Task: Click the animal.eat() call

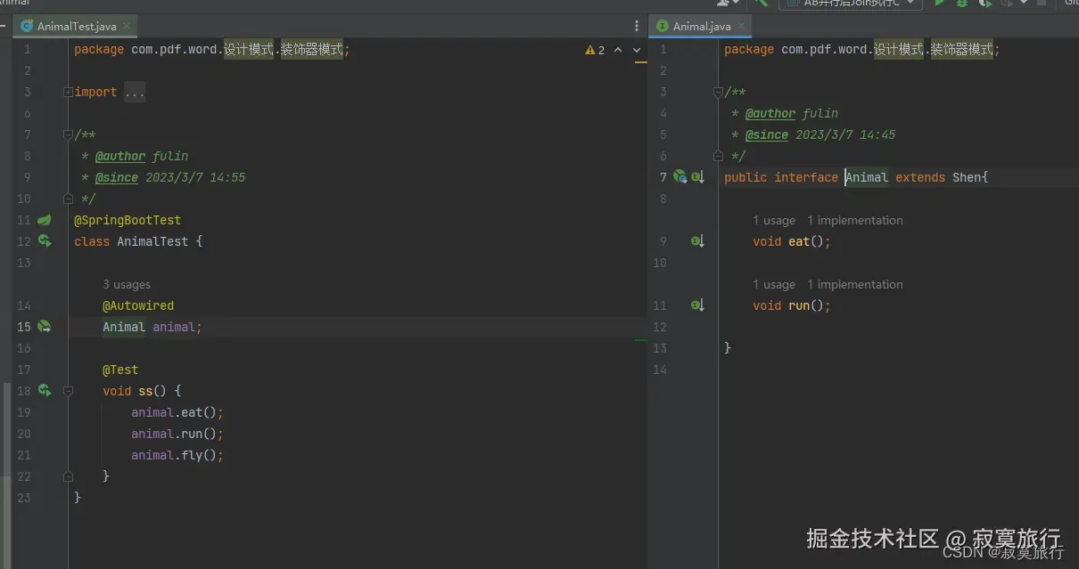Action: [x=177, y=412]
